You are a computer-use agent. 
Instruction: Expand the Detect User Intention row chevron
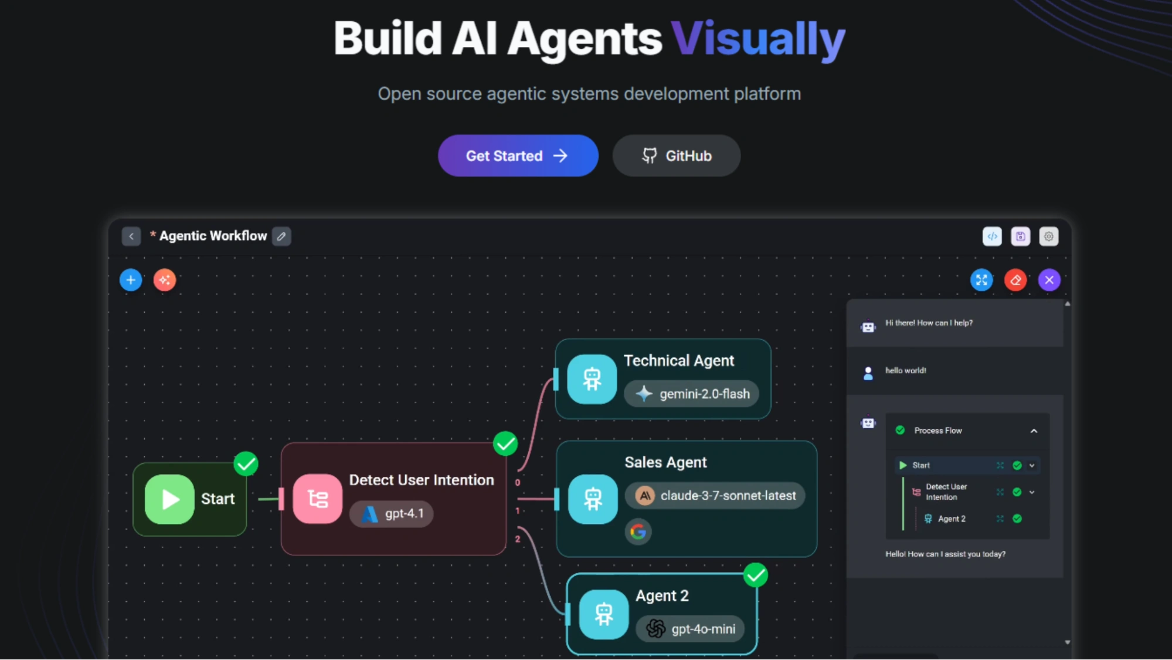[1032, 493]
